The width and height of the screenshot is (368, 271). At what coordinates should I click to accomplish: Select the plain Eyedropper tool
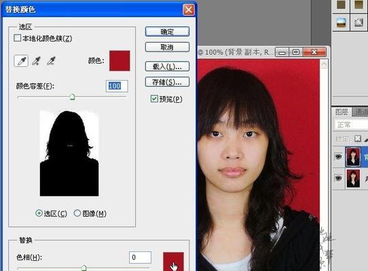point(21,61)
